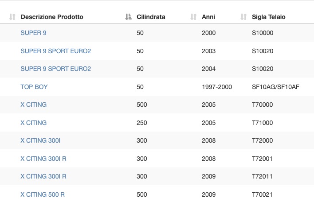Image resolution: width=314 pixels, height=206 pixels.
Task: Select the 1997-2000 years cell
Action: pyautogui.click(x=217, y=87)
